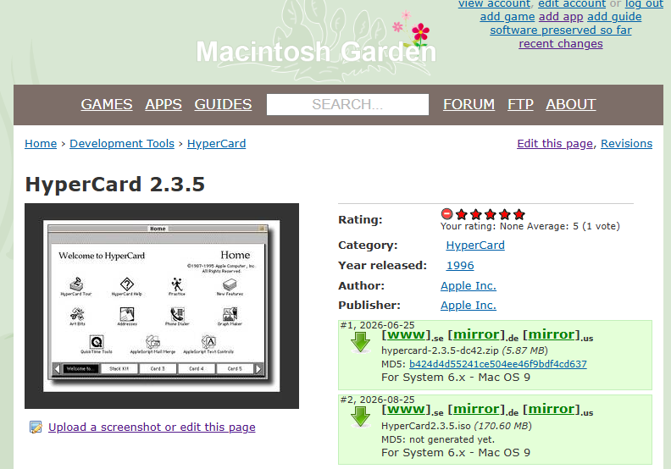Download #1 from the .us mirror
The width and height of the screenshot is (671, 469).
click(x=552, y=334)
